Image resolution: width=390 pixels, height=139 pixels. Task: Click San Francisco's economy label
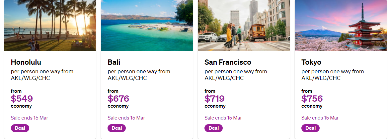click(x=215, y=106)
